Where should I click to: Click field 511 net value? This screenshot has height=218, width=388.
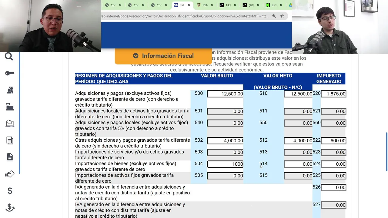(x=298, y=111)
